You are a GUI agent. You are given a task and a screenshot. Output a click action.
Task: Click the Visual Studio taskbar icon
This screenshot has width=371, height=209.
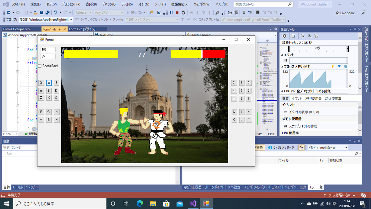click(x=193, y=203)
